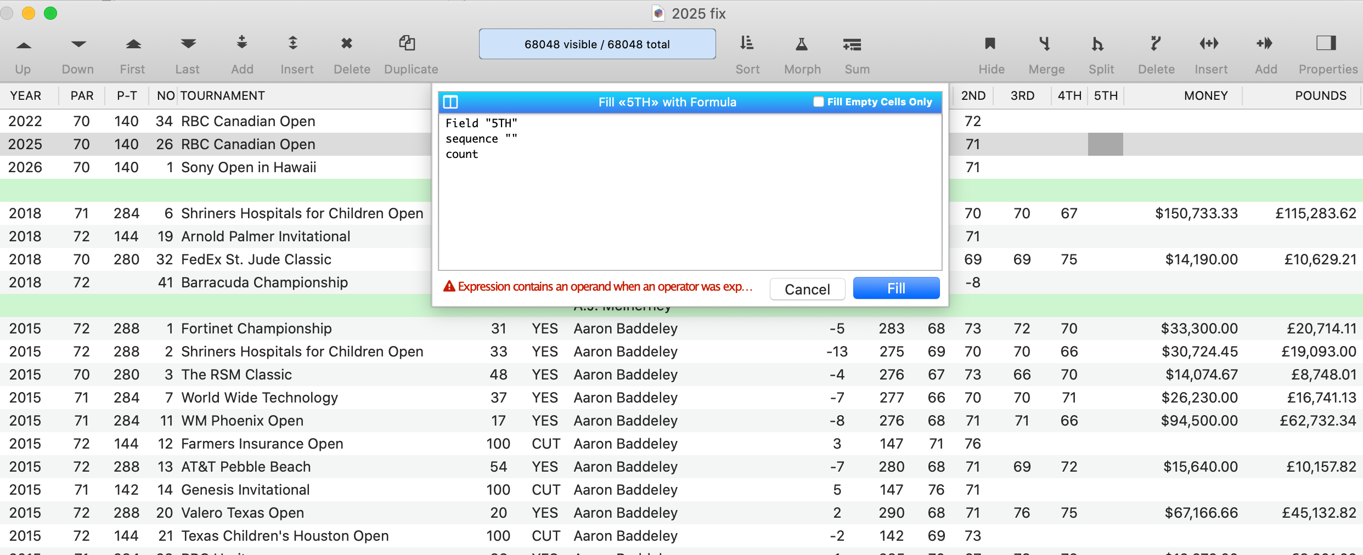Click the TOURNAMENT column header
1363x555 pixels.
click(x=223, y=96)
